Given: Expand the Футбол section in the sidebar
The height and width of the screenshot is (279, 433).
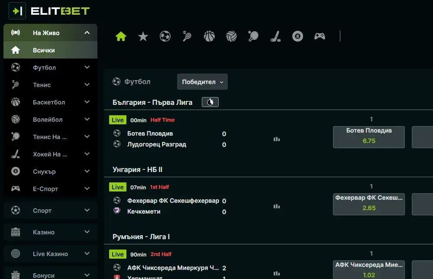Looking at the screenshot, I should point(50,68).
